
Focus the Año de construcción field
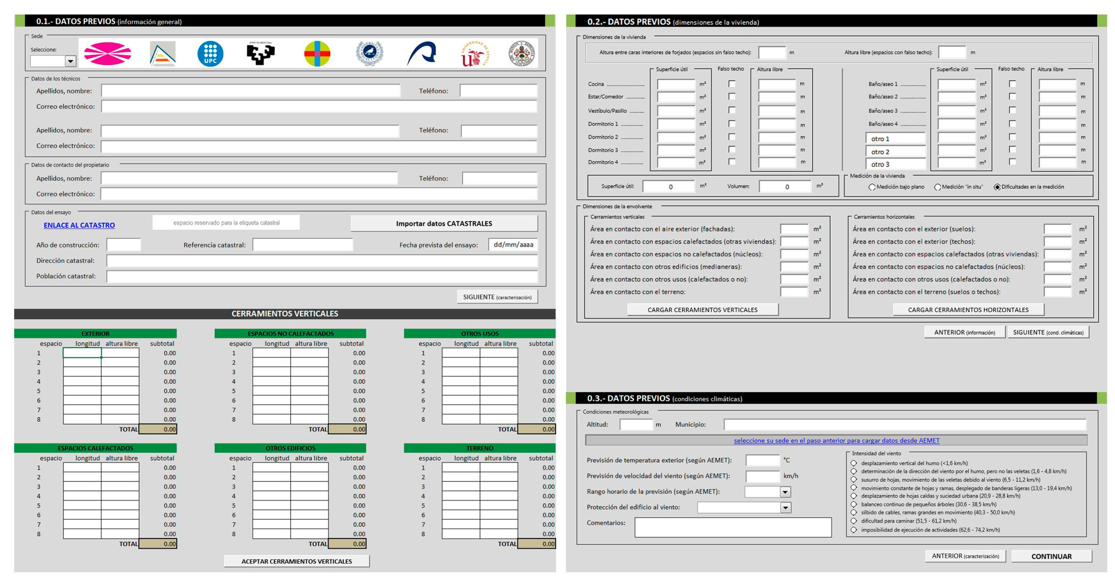click(124, 245)
